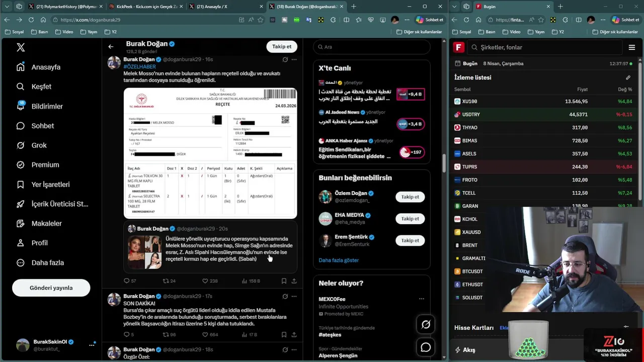
Task: Open the prescription image in the post
Action: point(210,153)
